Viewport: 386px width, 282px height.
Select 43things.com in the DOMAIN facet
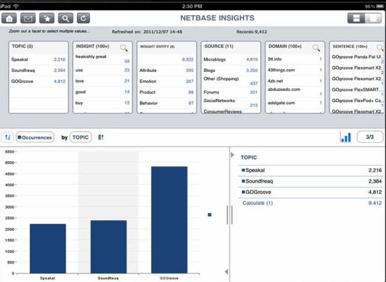pos(295,70)
